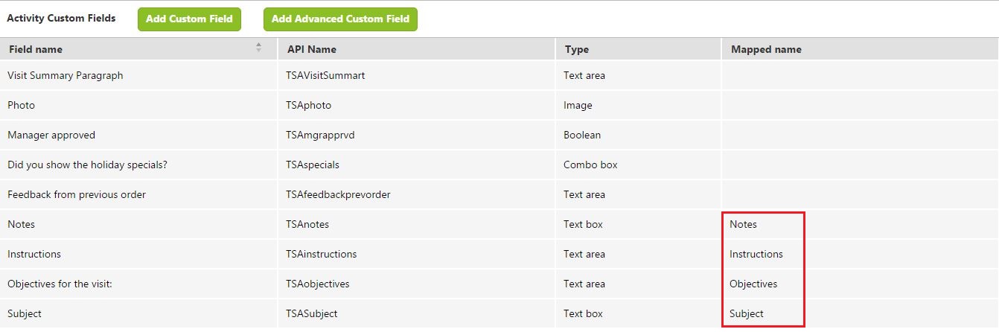Select the Visit Summary Paragraph row
Image resolution: width=999 pixels, height=332 pixels.
[x=499, y=75]
